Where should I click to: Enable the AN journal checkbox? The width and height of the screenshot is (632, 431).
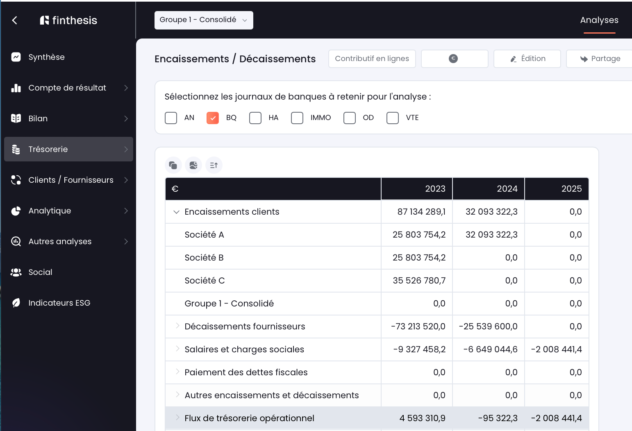[x=171, y=118]
